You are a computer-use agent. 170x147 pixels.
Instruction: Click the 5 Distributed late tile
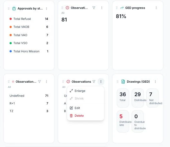coord(123,121)
